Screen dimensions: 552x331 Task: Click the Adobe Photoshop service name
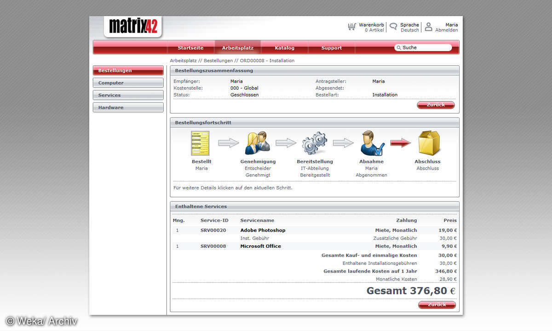[x=263, y=230]
